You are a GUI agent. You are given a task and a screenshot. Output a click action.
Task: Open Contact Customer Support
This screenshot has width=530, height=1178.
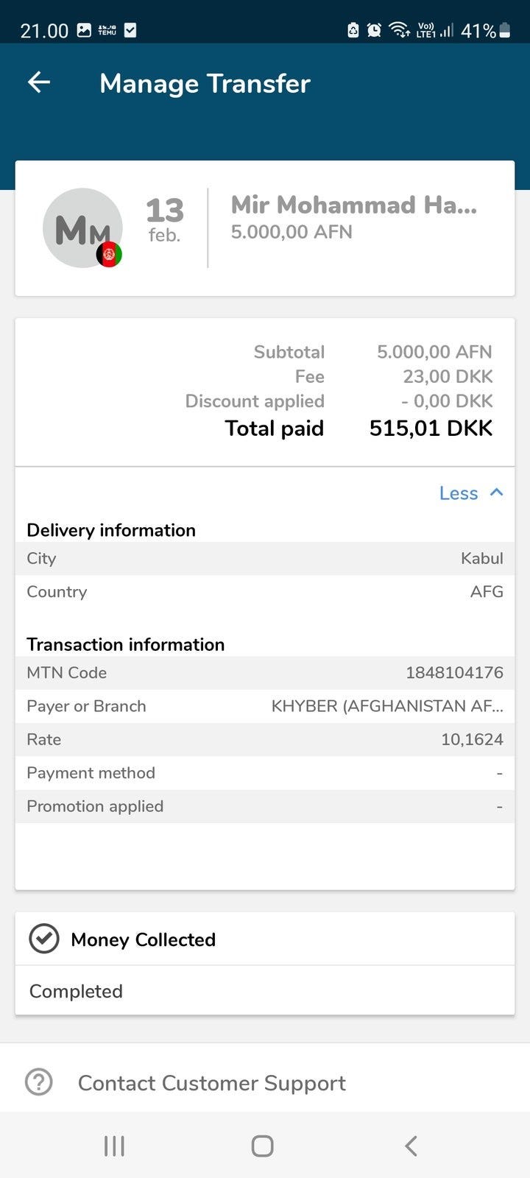(x=211, y=1083)
